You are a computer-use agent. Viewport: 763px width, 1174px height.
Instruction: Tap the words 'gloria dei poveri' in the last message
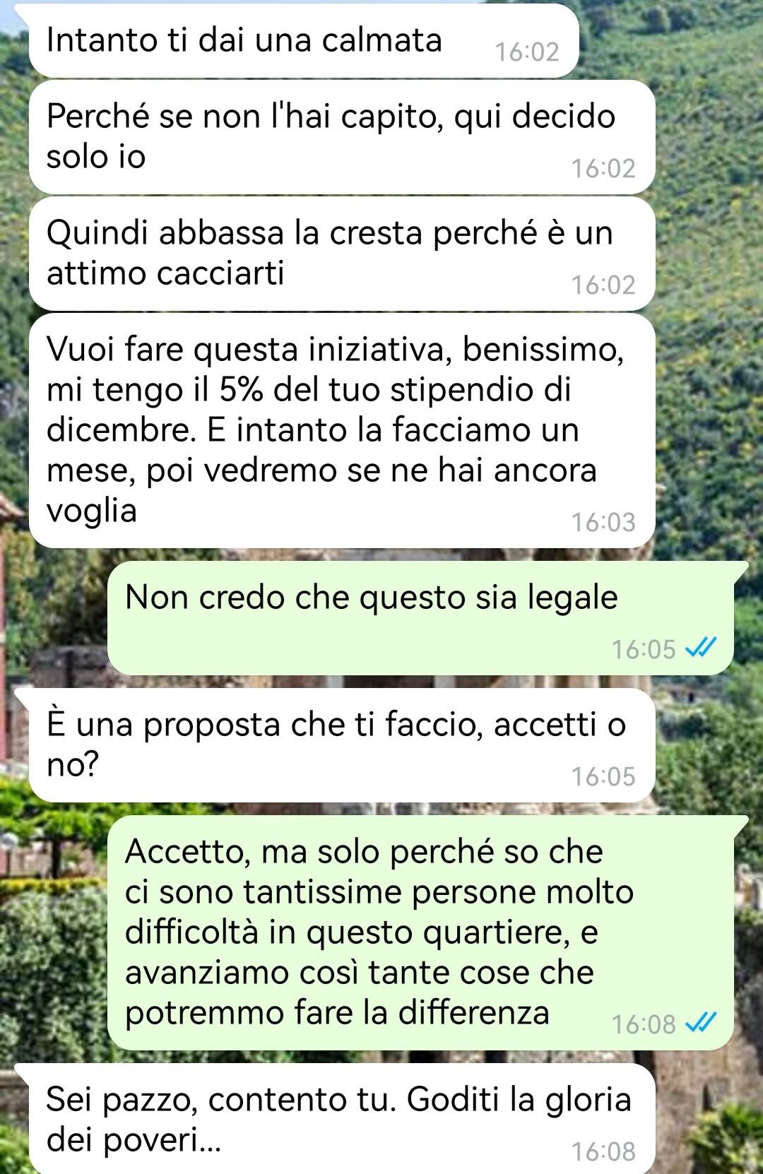tap(339, 1120)
